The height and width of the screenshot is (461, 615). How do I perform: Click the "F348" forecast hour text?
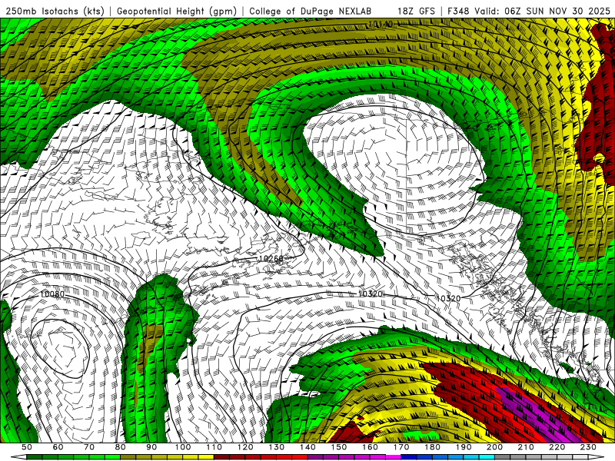coord(458,11)
